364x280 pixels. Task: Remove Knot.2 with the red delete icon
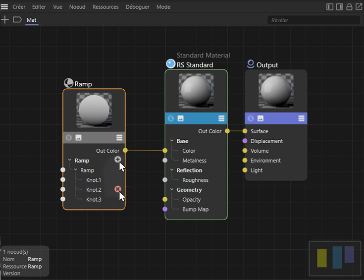(x=117, y=189)
